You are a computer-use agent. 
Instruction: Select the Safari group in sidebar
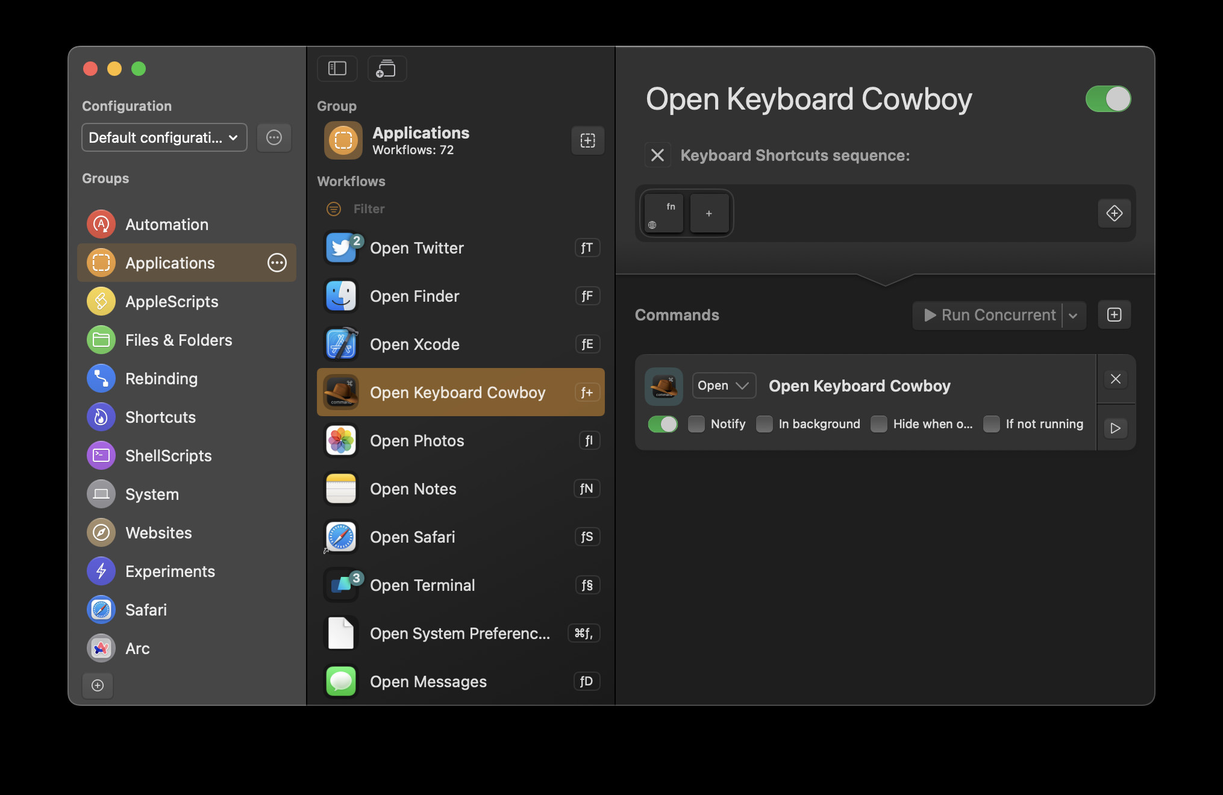(187, 610)
